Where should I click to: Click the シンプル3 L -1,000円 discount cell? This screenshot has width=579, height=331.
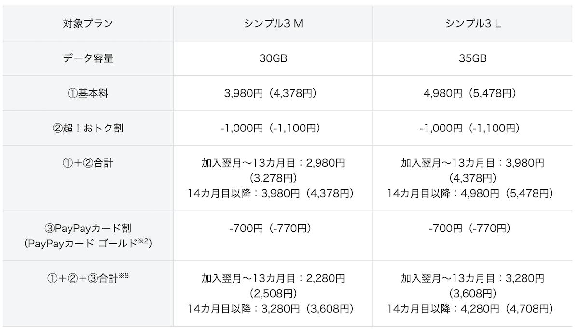(x=473, y=128)
